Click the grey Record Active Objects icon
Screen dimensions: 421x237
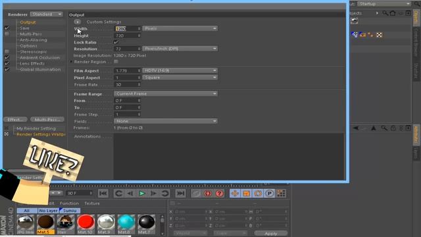pos(196,194)
